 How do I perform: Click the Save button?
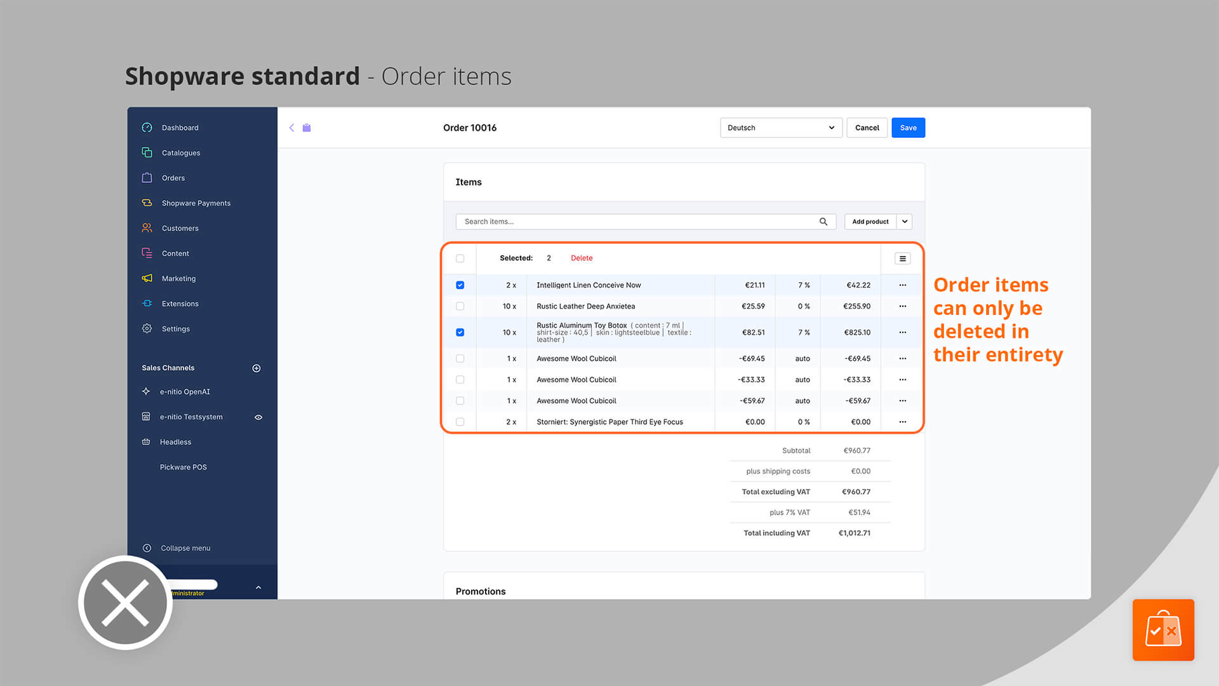pyautogui.click(x=909, y=128)
